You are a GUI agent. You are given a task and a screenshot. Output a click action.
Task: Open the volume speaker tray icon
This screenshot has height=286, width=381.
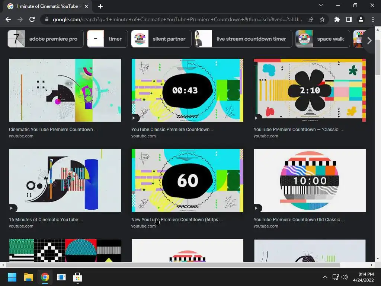[x=345, y=277]
